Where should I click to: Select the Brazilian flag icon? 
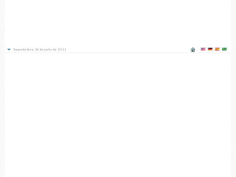(x=224, y=49)
